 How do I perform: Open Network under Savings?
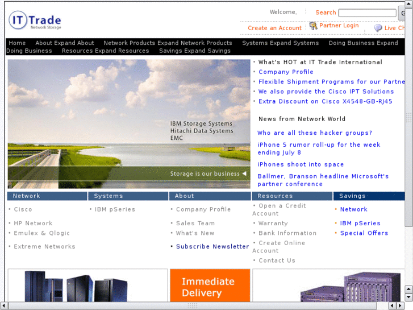(353, 209)
